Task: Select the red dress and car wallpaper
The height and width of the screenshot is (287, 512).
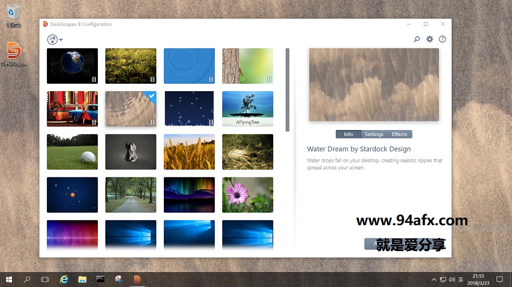Action: point(72,109)
